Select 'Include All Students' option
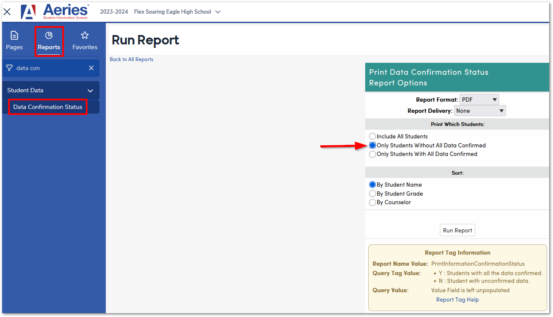Image resolution: width=553 pixels, height=317 pixels. coord(372,136)
